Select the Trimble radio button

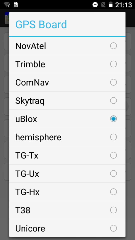click(x=113, y=64)
